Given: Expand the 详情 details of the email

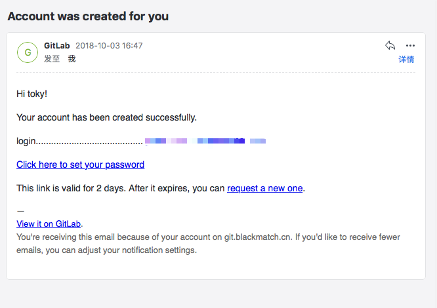Looking at the screenshot, I should (x=406, y=59).
